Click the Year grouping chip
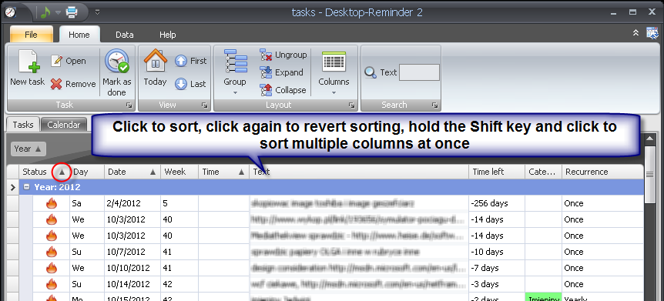Screen dimensions: 664x301 [x=28, y=149]
